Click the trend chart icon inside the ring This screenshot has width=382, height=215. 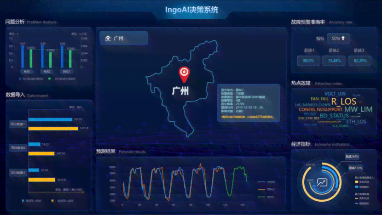point(322,182)
